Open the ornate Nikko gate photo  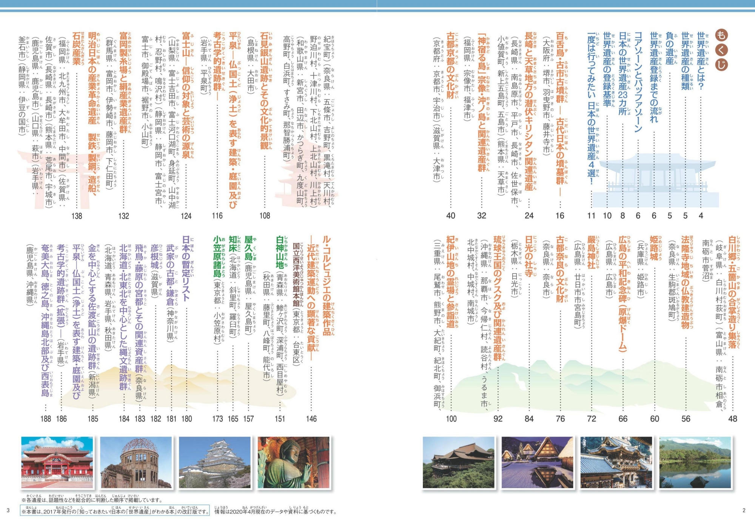616,463
